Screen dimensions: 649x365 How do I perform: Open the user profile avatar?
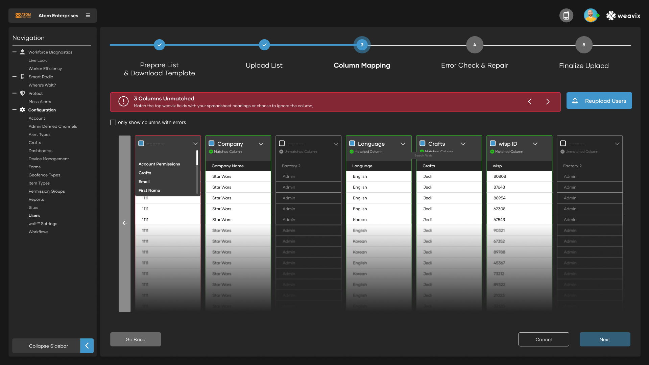pos(591,16)
